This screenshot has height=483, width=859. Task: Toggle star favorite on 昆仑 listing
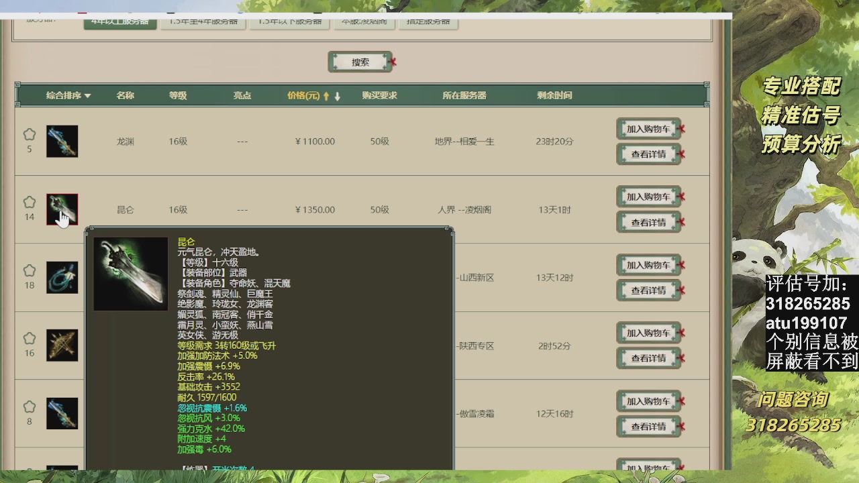pyautogui.click(x=30, y=203)
